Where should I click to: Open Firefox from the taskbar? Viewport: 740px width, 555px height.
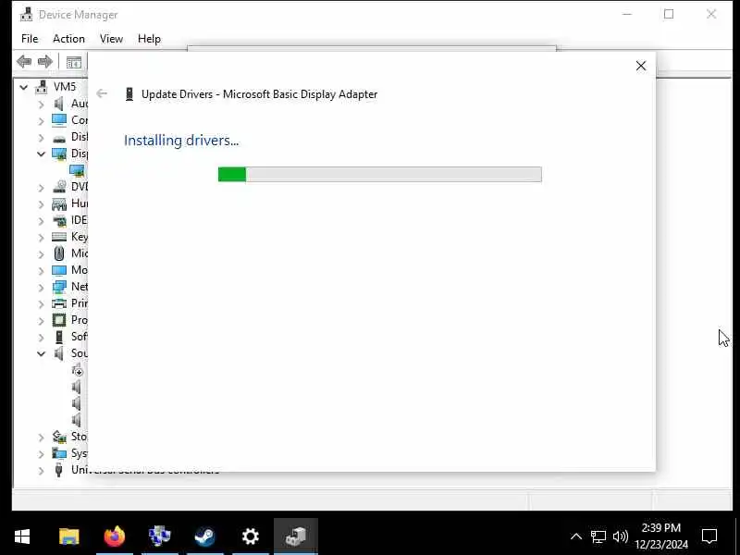[x=114, y=536]
